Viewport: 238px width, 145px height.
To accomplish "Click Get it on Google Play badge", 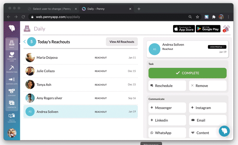I will [208, 29].
